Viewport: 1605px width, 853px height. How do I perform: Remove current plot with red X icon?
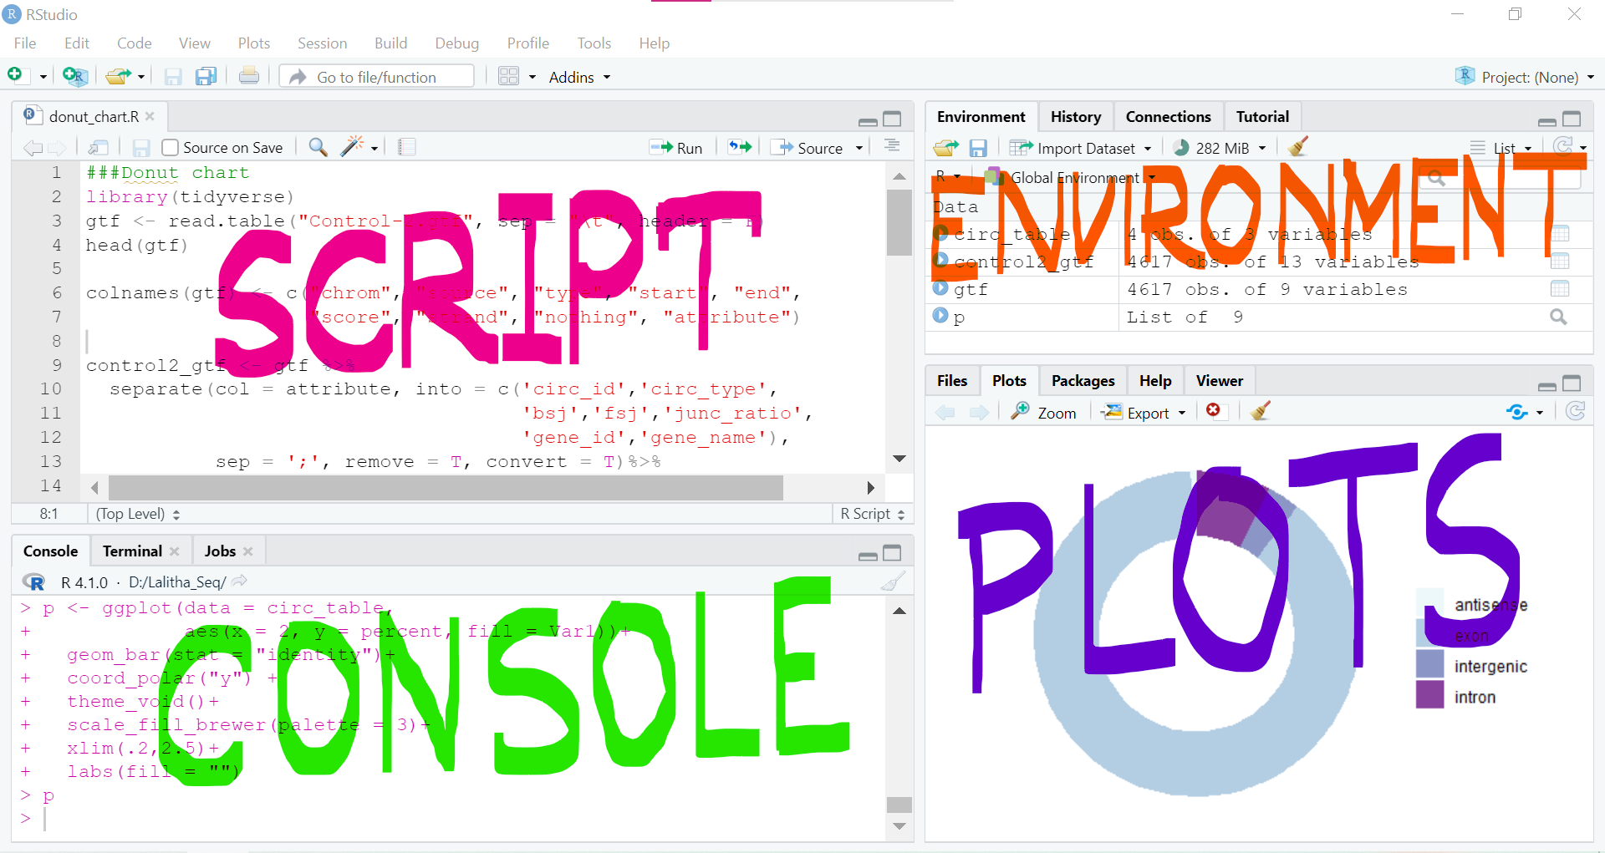(x=1213, y=410)
